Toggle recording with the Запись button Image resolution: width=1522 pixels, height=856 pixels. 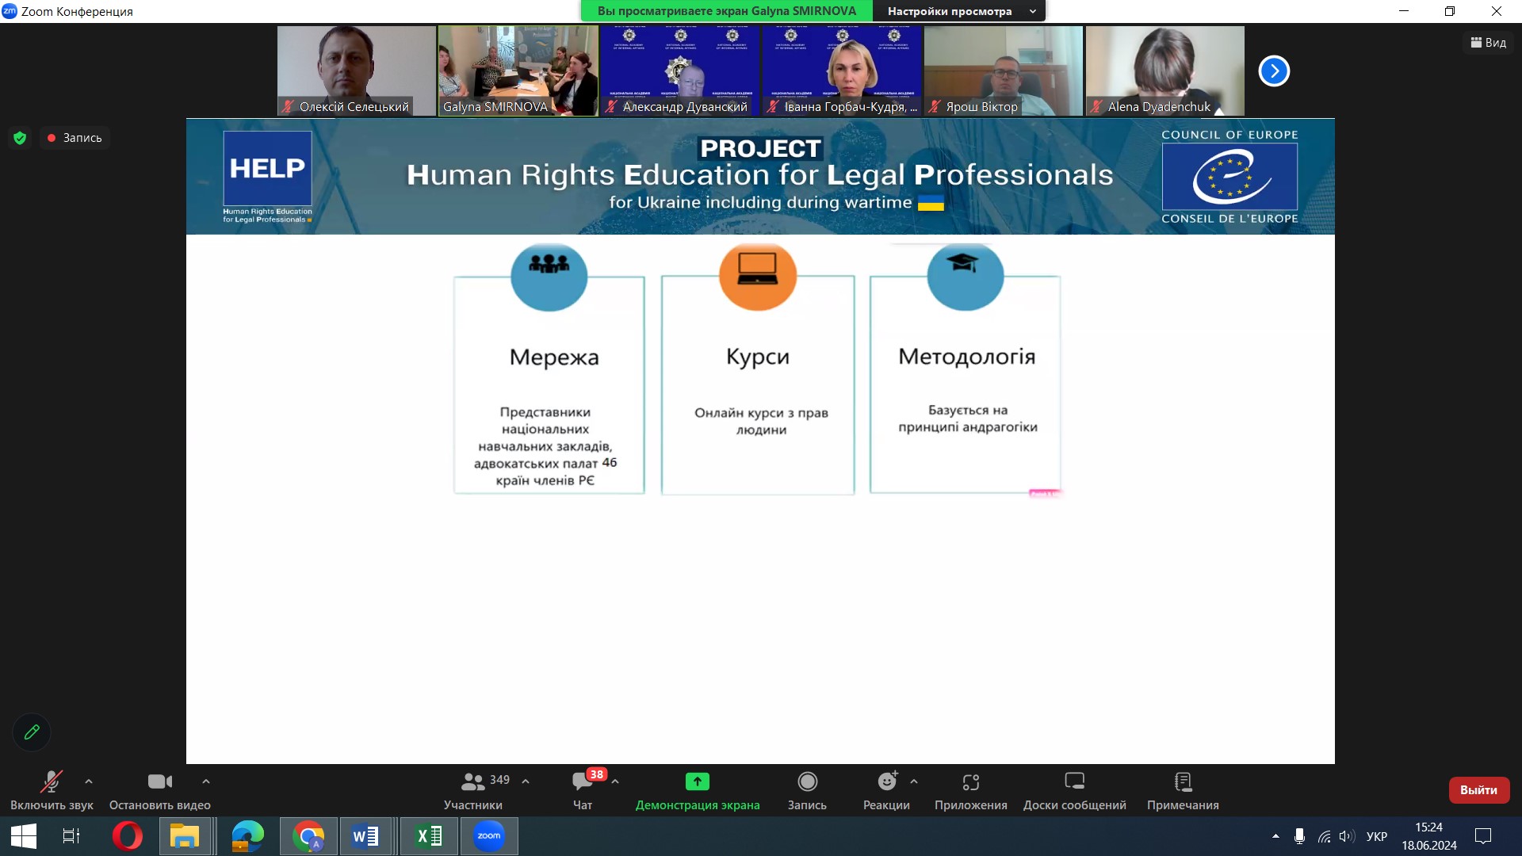[x=807, y=782]
